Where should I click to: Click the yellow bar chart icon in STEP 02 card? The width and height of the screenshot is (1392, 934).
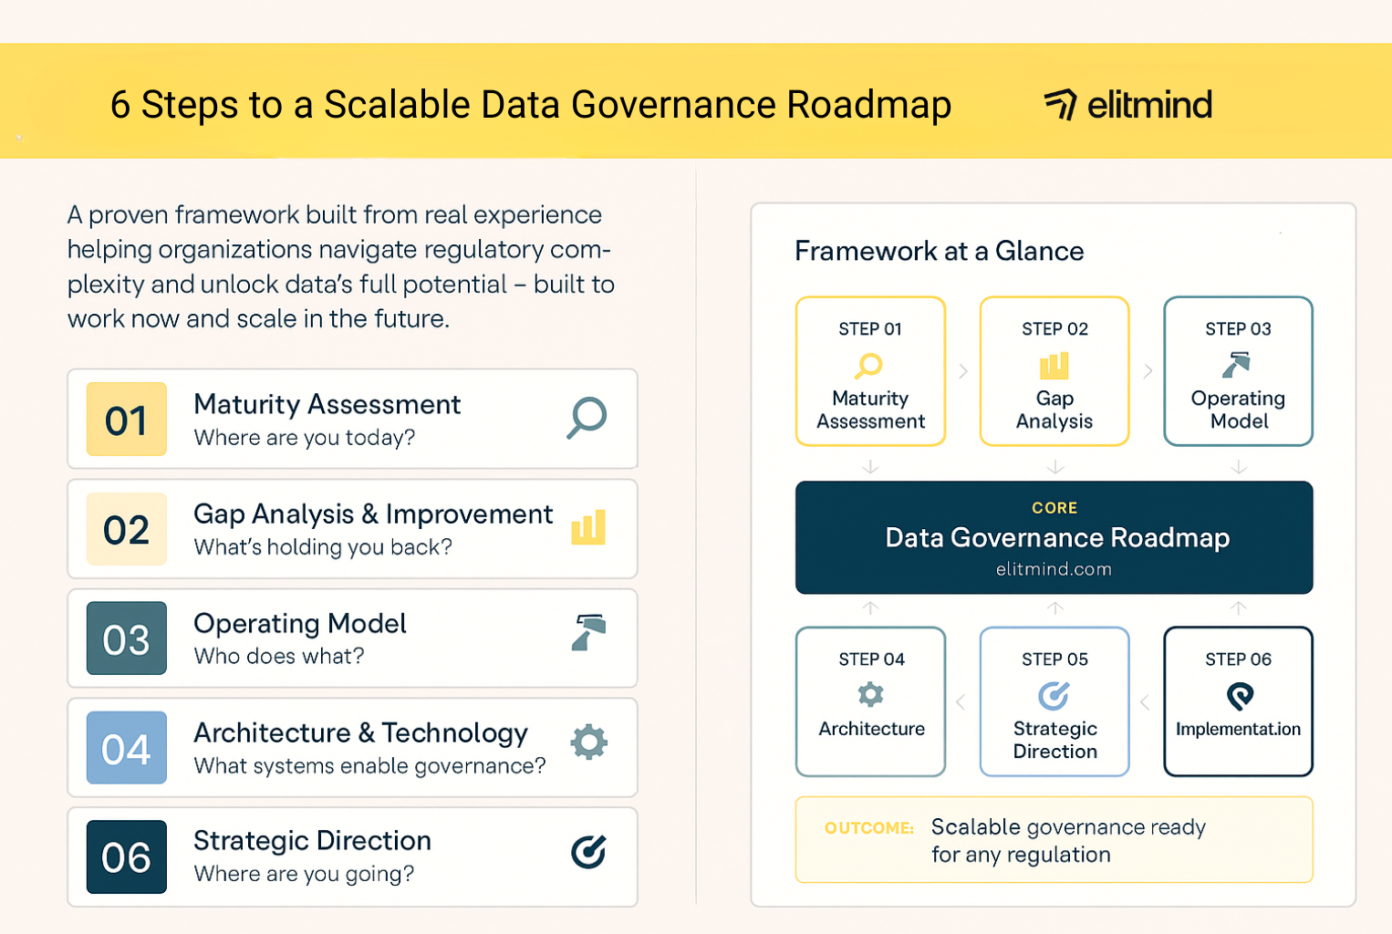tap(1054, 366)
